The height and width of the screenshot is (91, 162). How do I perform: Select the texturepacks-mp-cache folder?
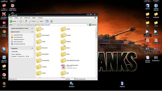(70, 60)
